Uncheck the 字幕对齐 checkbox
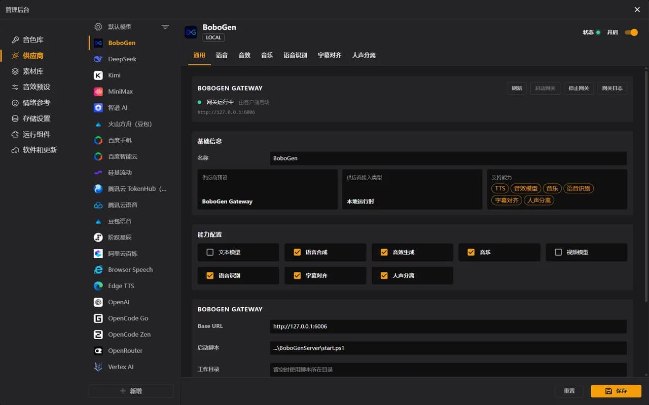Screen dimensions: 649x405 click(297, 276)
